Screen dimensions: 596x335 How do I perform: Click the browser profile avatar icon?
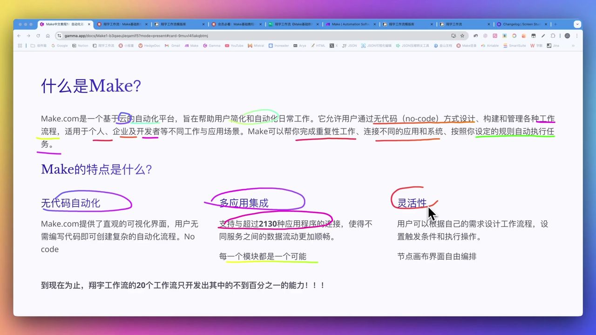567,36
